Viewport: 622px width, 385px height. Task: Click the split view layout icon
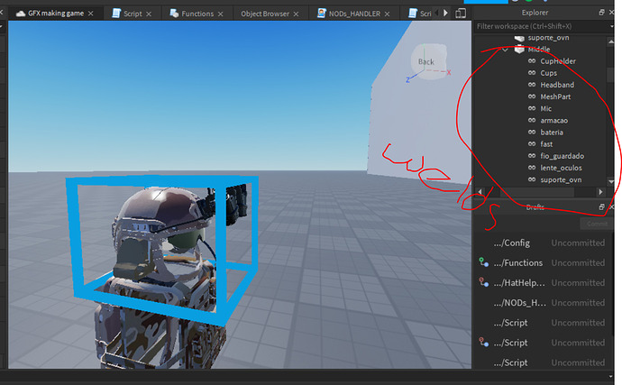[x=461, y=14]
